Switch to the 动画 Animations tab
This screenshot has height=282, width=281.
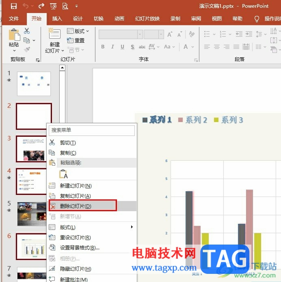pos(119,19)
